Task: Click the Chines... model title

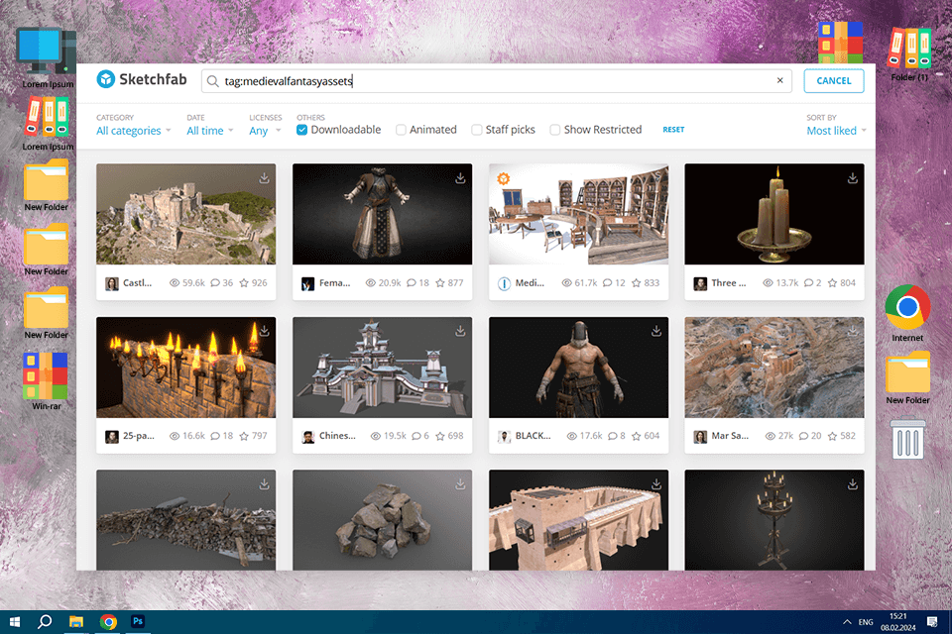Action: click(x=337, y=436)
